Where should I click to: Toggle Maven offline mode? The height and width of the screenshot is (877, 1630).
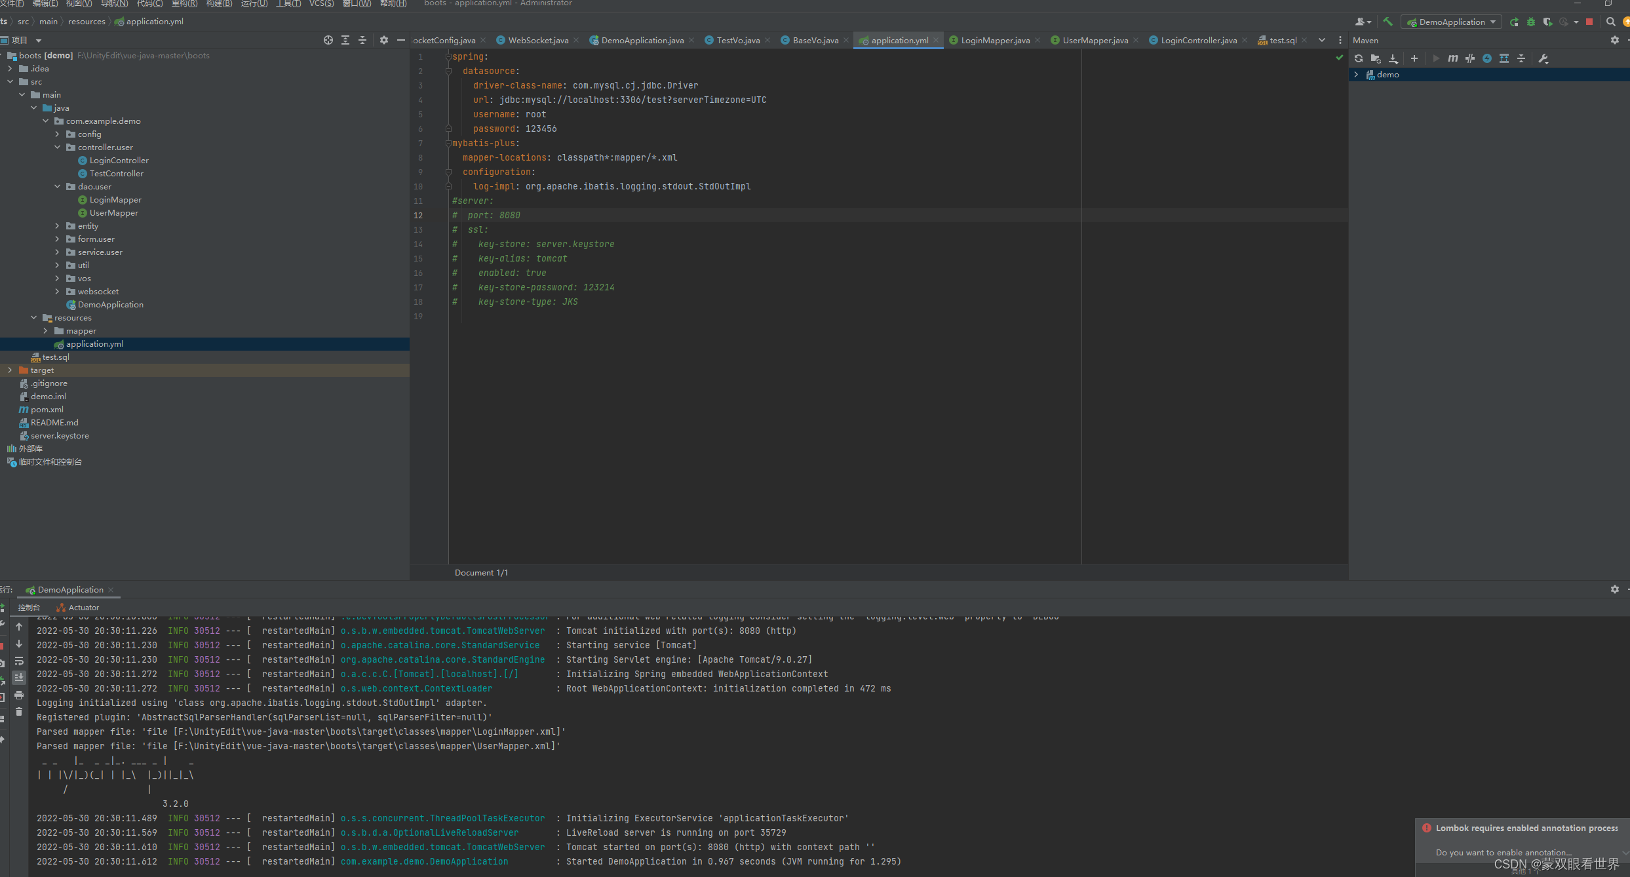[x=1470, y=58]
